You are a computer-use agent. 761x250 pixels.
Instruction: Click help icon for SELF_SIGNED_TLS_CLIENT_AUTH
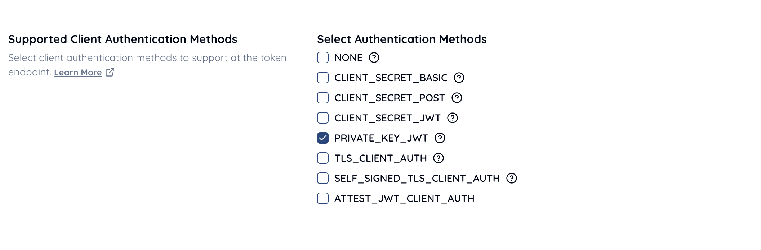coord(511,178)
